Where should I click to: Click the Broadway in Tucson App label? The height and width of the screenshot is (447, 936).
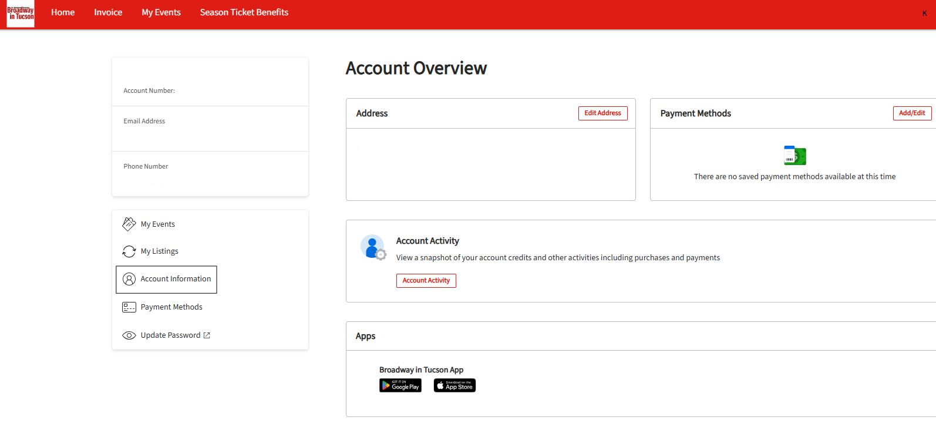click(422, 370)
